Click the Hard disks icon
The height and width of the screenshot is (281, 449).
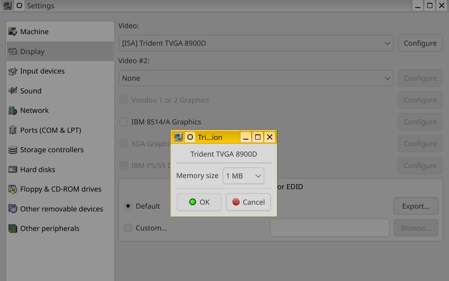coord(13,170)
